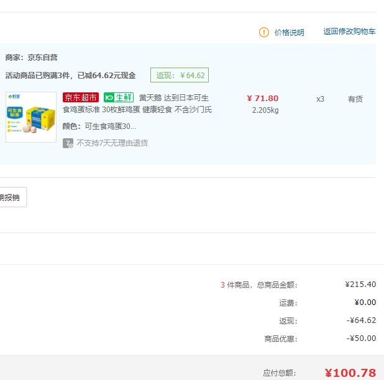Click the 有货 in-stock status
This screenshot has height=380, width=384.
[x=355, y=99]
